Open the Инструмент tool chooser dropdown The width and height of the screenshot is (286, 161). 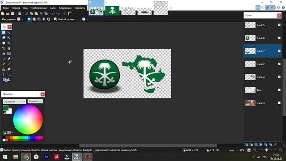[x=23, y=19]
